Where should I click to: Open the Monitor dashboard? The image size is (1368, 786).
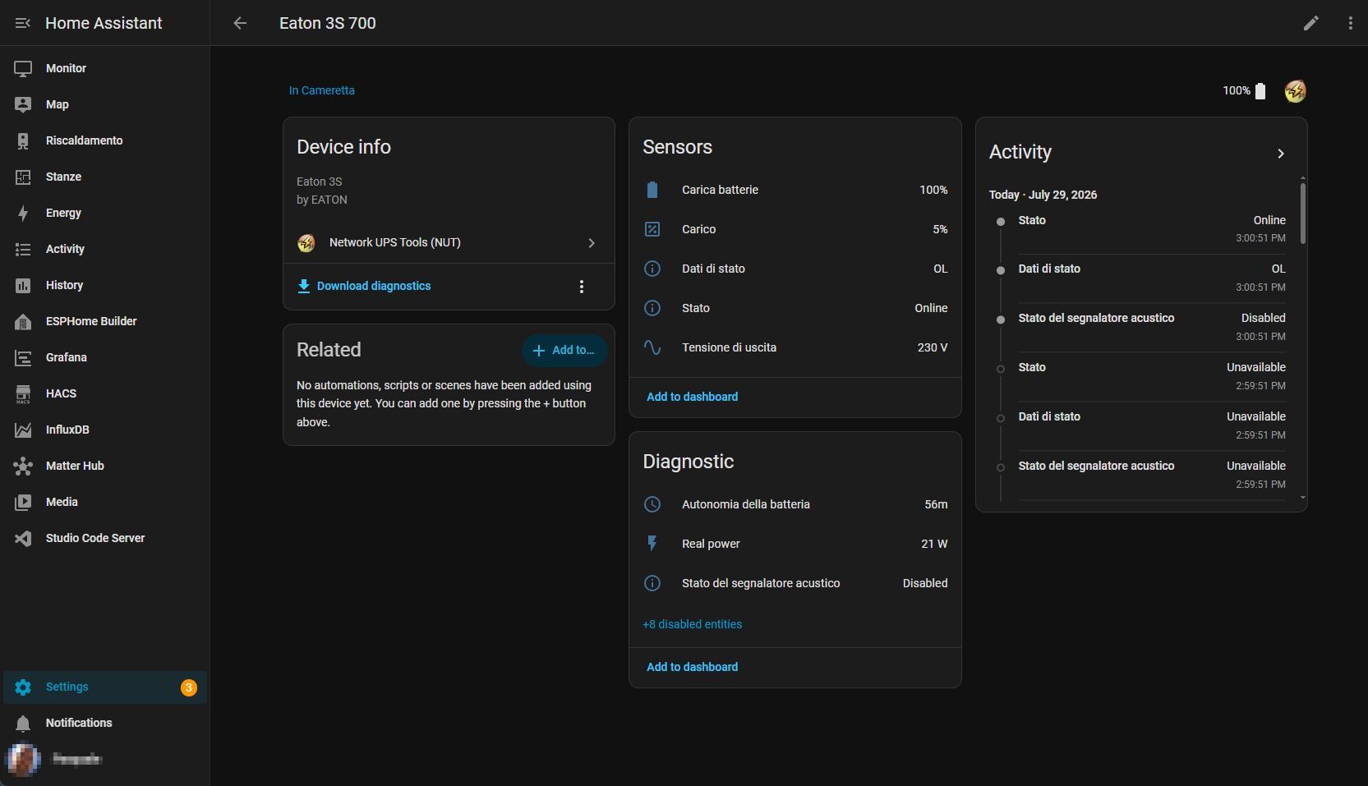point(105,68)
